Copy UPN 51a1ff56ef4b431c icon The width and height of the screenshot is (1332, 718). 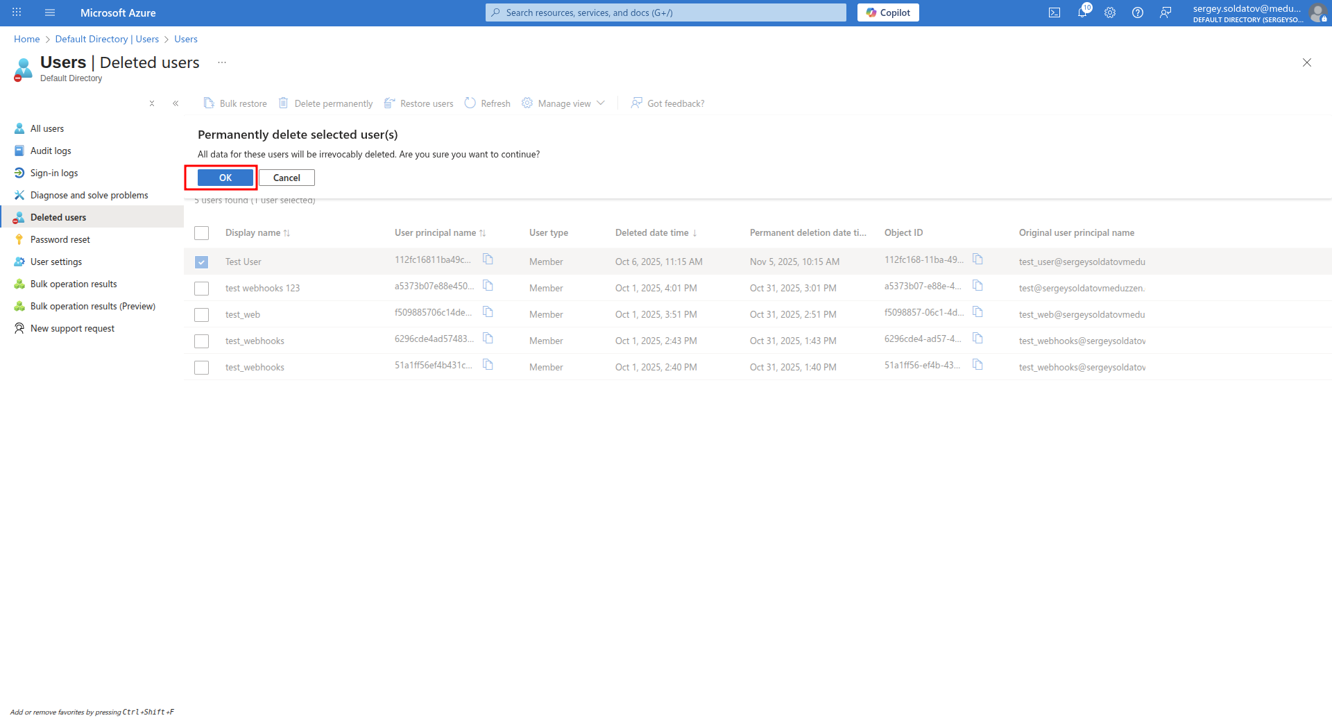pyautogui.click(x=488, y=365)
